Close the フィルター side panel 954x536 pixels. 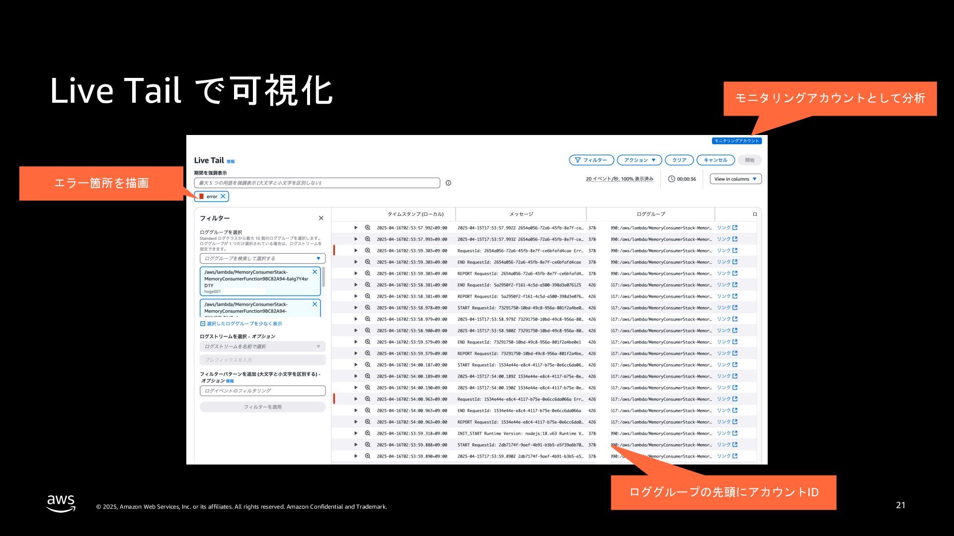tap(321, 218)
